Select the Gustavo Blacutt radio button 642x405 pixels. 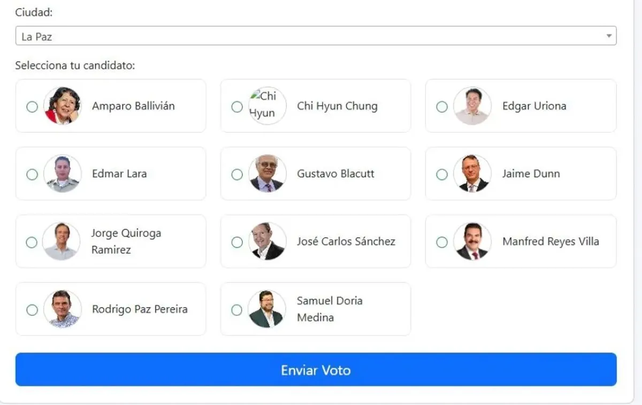coord(237,174)
